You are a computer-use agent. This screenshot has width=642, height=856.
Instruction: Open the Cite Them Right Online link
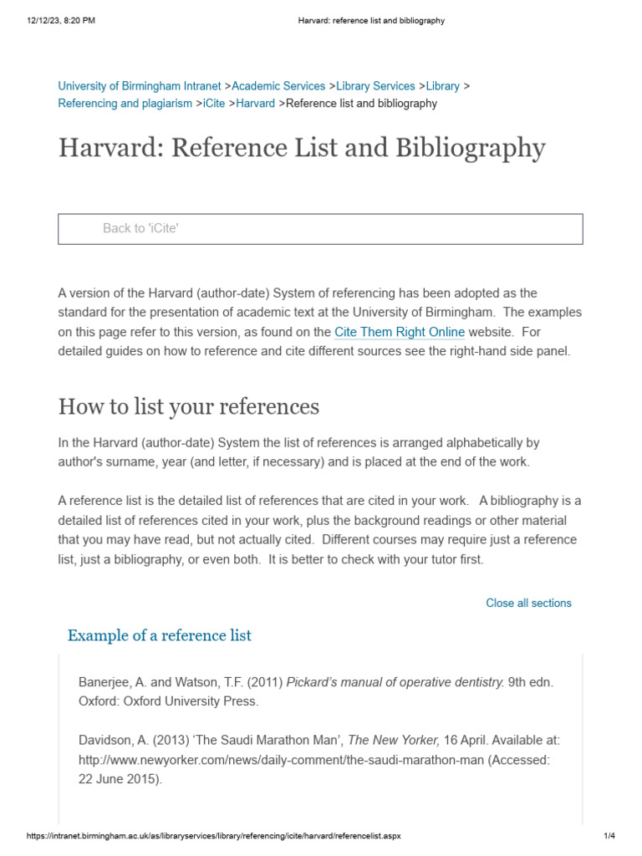coord(400,332)
